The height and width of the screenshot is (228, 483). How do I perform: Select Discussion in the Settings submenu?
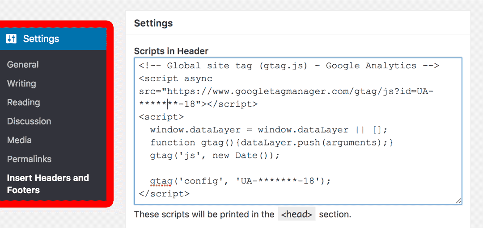pyautogui.click(x=29, y=121)
